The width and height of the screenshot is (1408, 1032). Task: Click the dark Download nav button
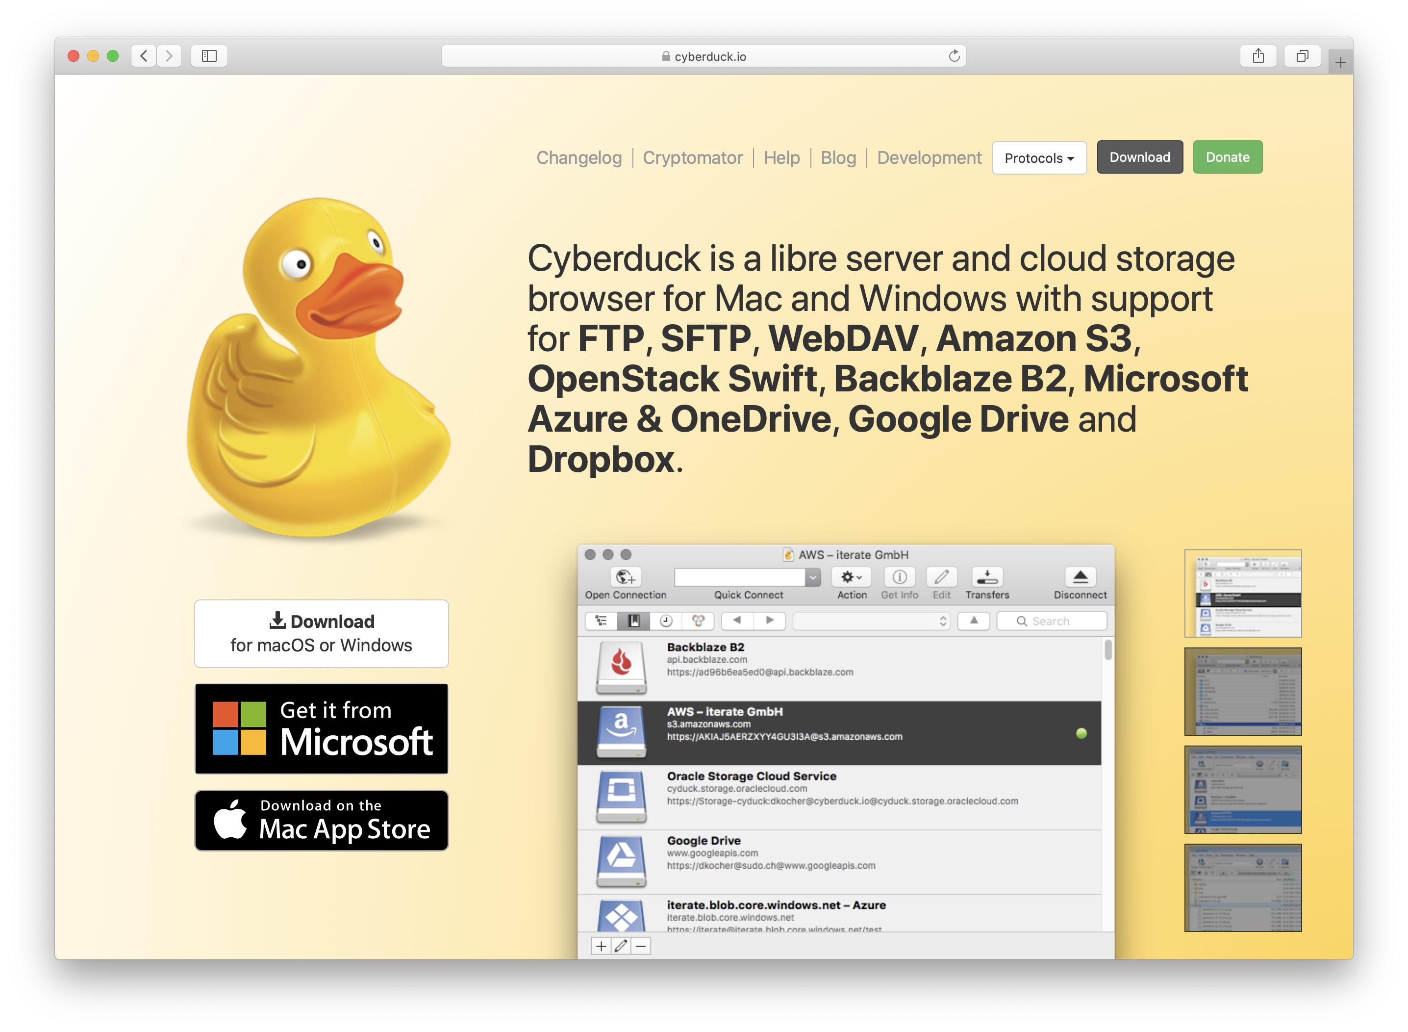click(x=1139, y=157)
